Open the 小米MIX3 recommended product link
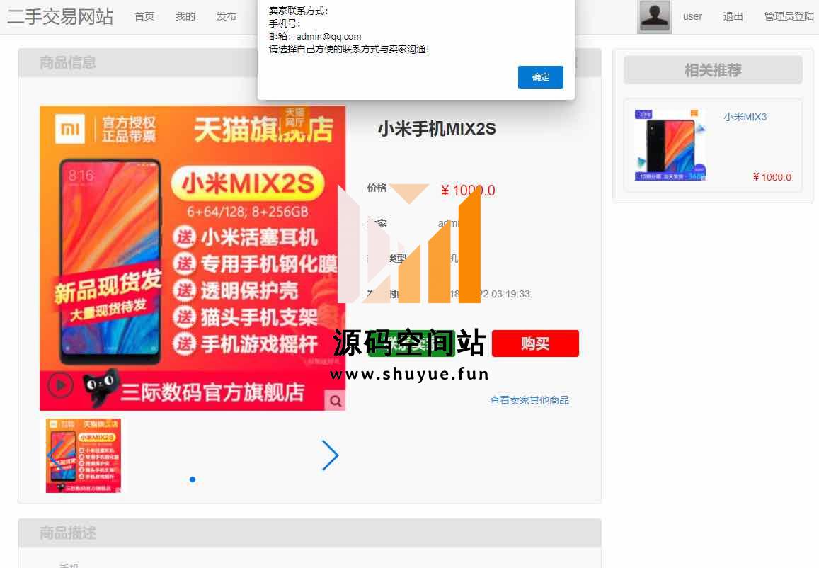This screenshot has height=568, width=819. pos(745,117)
